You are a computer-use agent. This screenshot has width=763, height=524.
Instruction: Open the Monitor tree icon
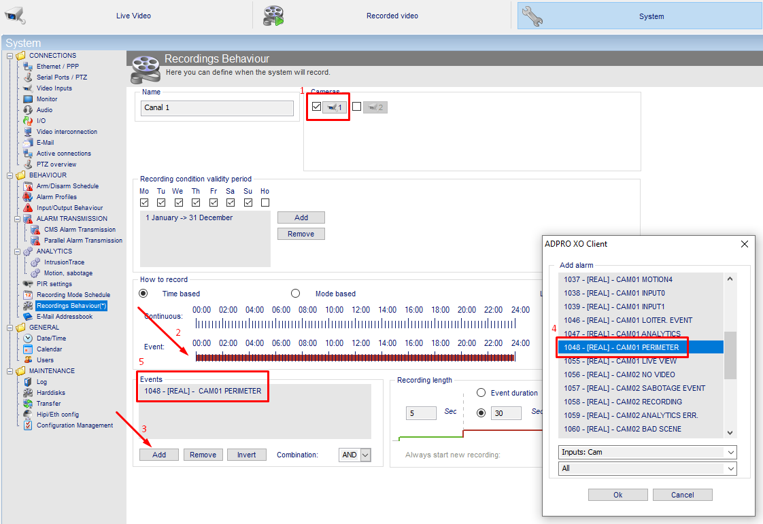pos(29,99)
